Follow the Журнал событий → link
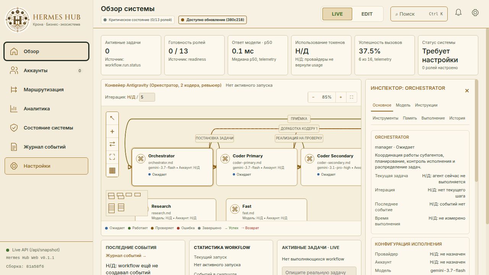489x275 pixels. tap(126, 256)
